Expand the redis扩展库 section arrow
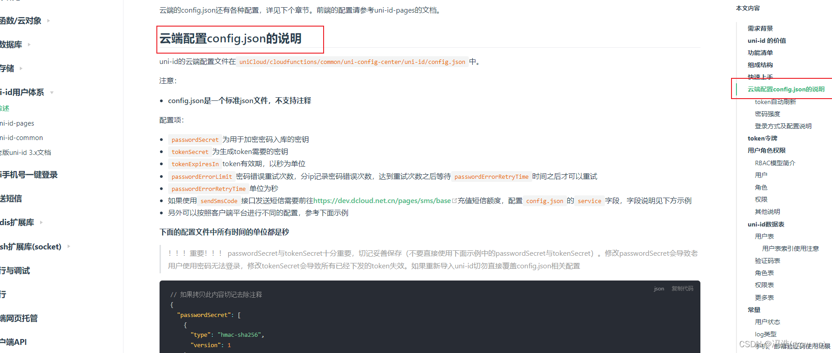This screenshot has width=832, height=353. tap(41, 222)
